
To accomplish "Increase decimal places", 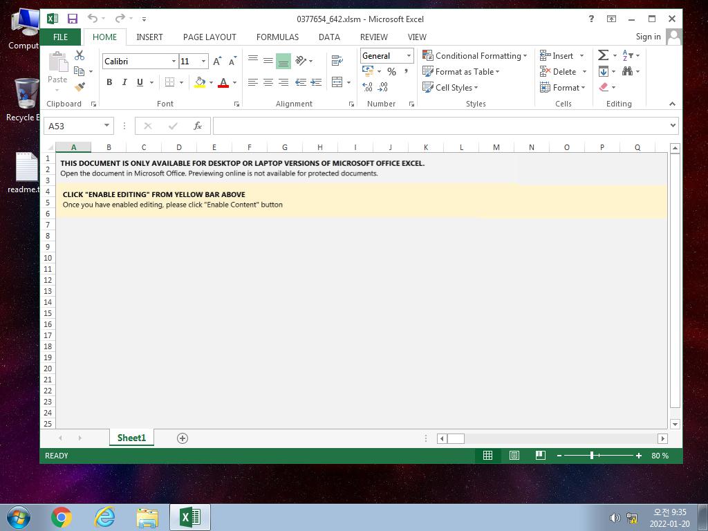I will [368, 86].
